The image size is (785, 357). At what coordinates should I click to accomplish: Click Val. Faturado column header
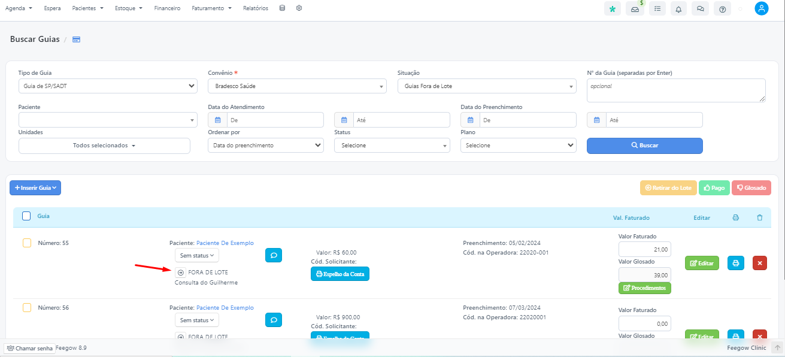[631, 218]
